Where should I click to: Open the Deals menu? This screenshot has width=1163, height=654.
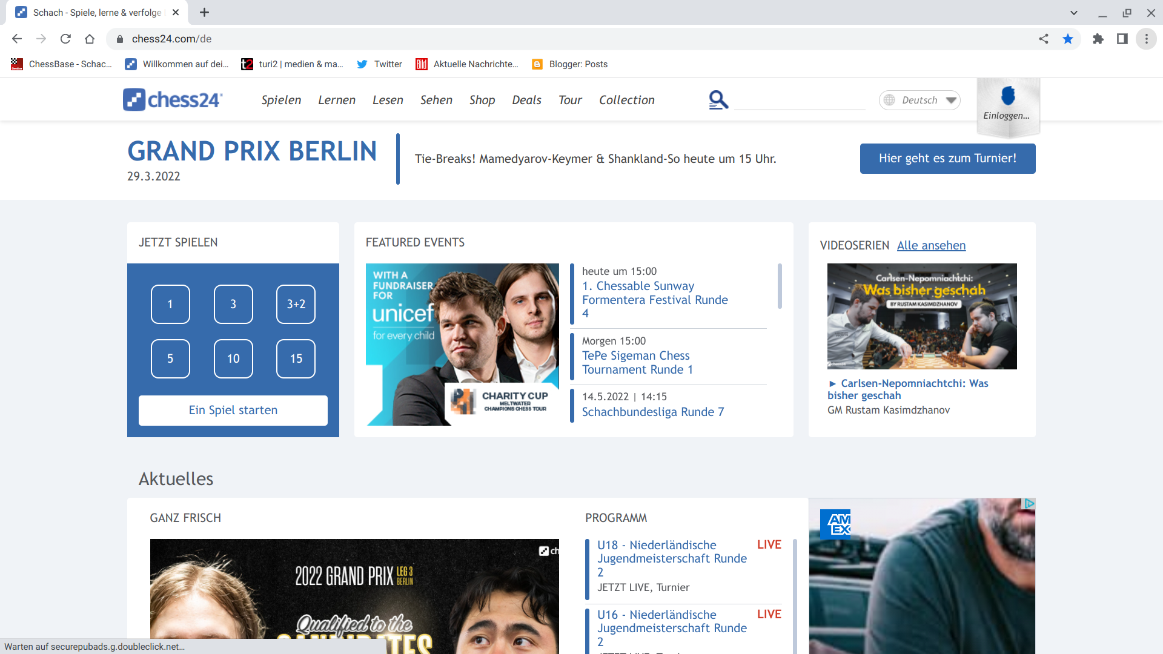526,100
